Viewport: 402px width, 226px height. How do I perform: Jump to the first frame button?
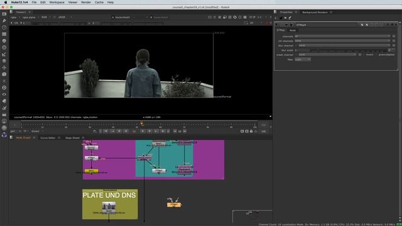[x=106, y=131]
